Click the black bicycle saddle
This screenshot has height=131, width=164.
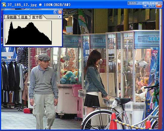pos(123,100)
